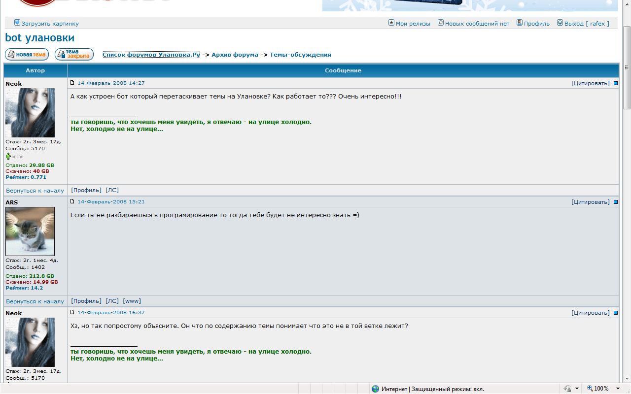Click the blue square icon in ARS's post

pos(615,202)
